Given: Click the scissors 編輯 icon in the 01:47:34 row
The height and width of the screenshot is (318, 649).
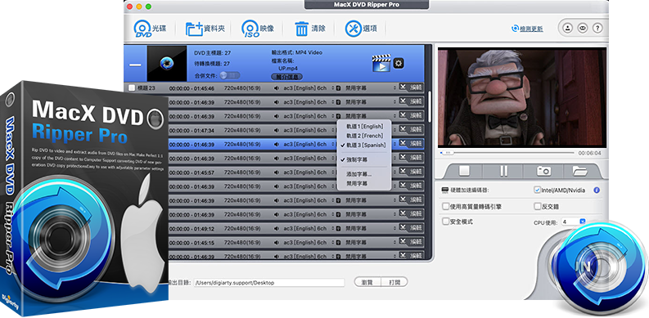Looking at the screenshot, I should (403, 130).
